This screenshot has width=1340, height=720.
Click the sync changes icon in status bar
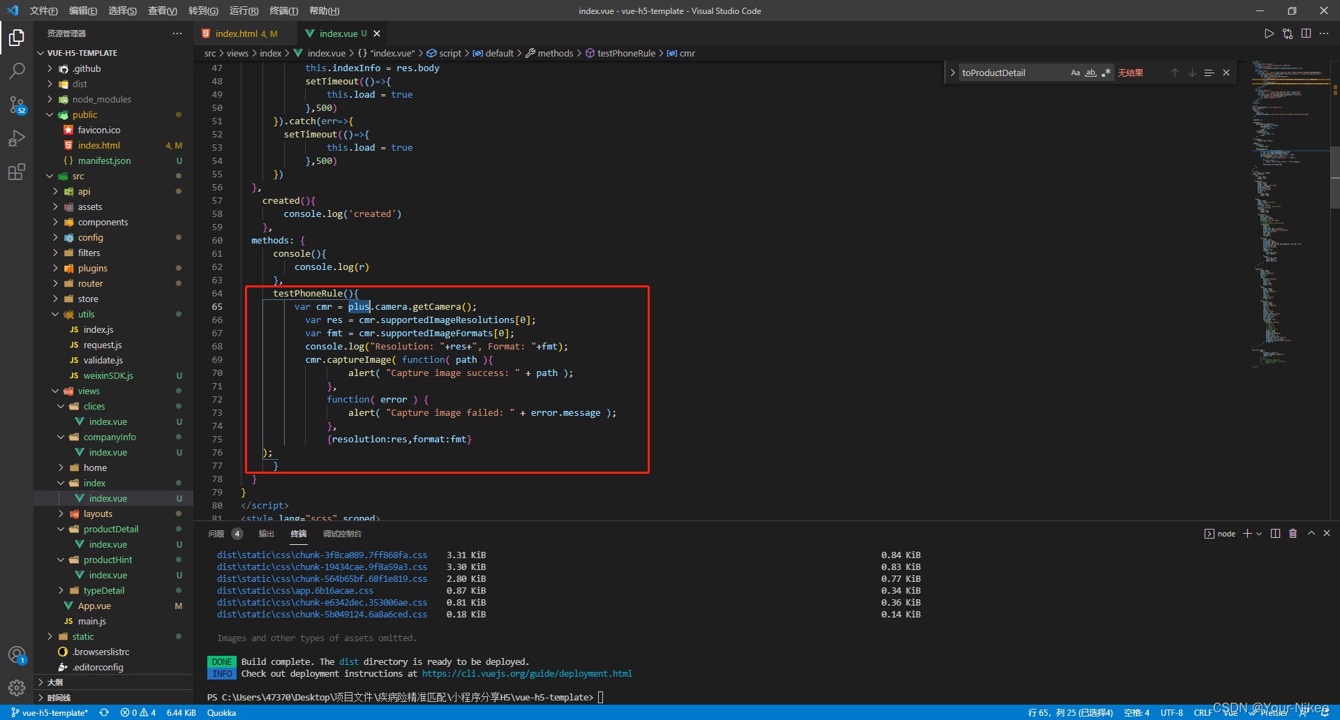coord(104,712)
